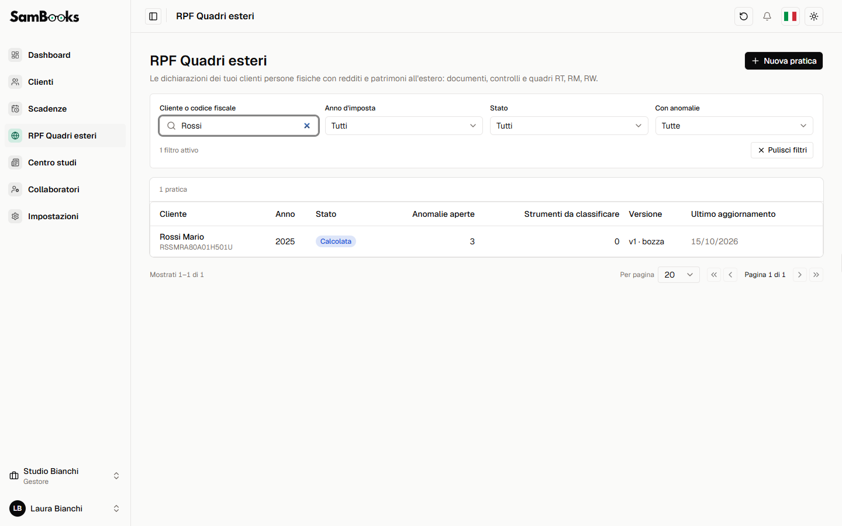Click Strumenti da classificare header

pyautogui.click(x=572, y=214)
